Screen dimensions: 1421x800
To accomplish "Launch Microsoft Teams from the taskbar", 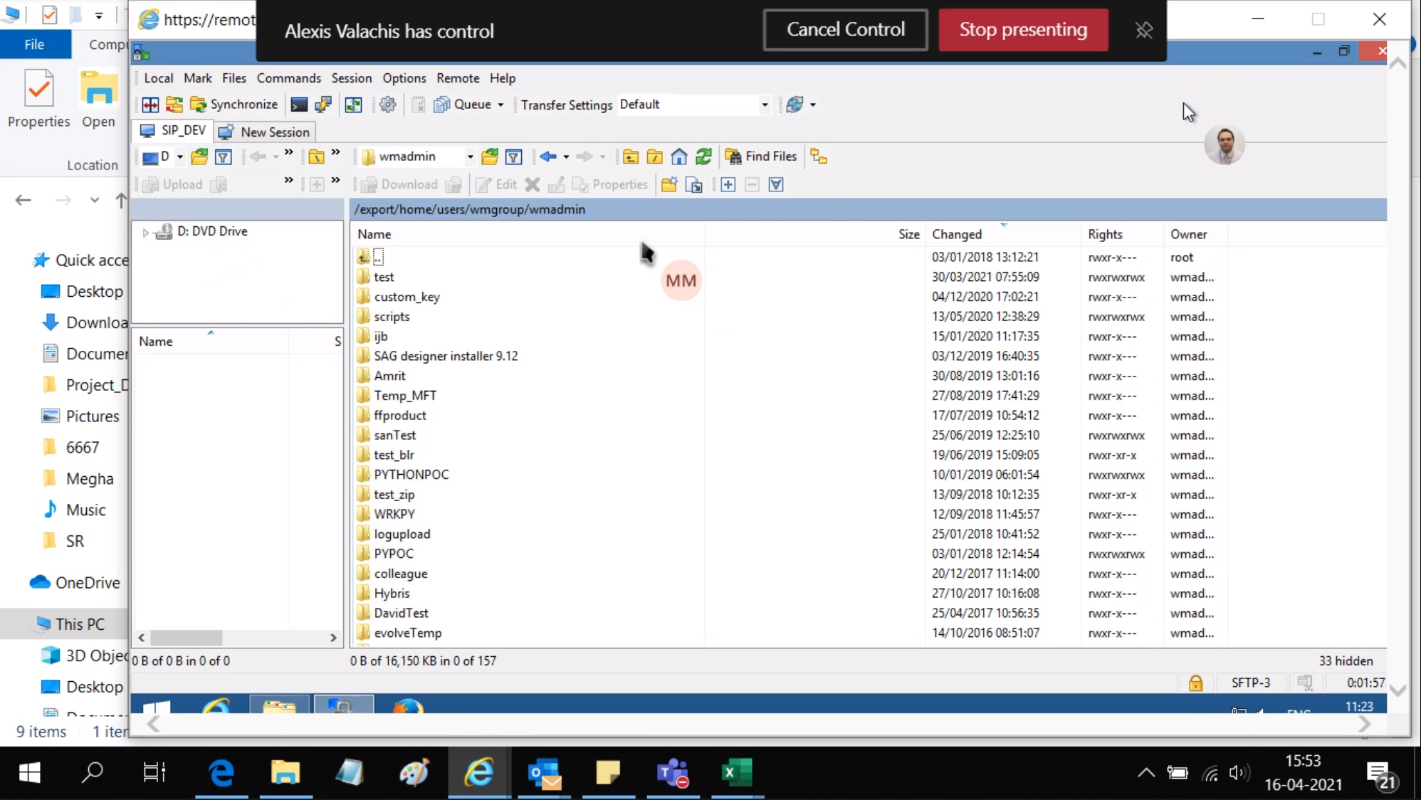I will 673,773.
